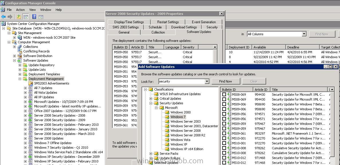Click the Site Database node icon
Screen dimensions: 340x165
pyautogui.click(x=9, y=28)
